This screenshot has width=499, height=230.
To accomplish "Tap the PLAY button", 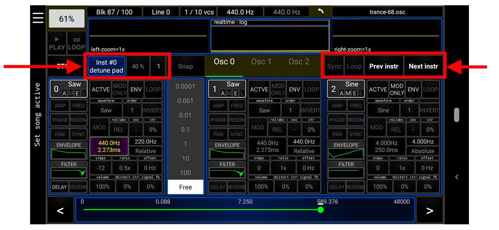I will point(57,43).
